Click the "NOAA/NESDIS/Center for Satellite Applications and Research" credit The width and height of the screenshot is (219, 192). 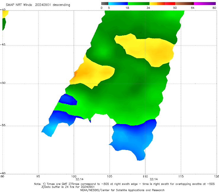coord(122,190)
